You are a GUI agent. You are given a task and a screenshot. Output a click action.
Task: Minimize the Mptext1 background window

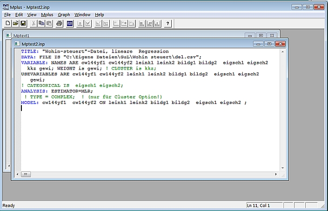pyautogui.click(x=250, y=35)
